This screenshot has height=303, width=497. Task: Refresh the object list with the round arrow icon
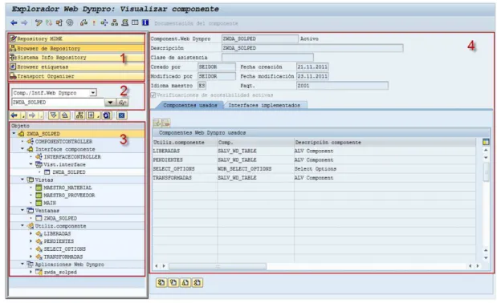click(x=107, y=115)
